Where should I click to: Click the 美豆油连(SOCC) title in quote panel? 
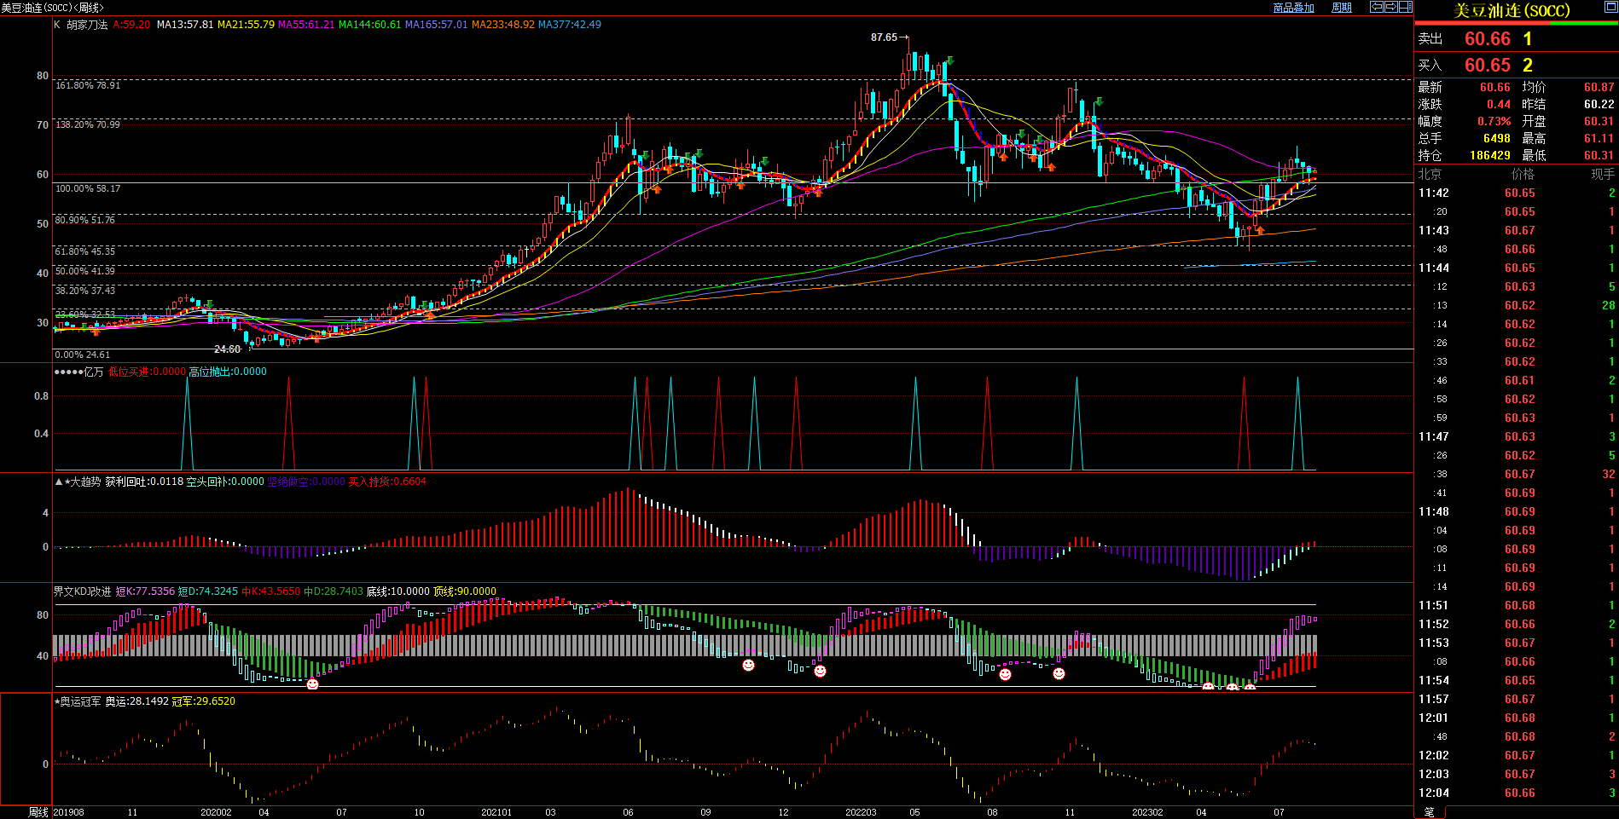(x=1512, y=11)
